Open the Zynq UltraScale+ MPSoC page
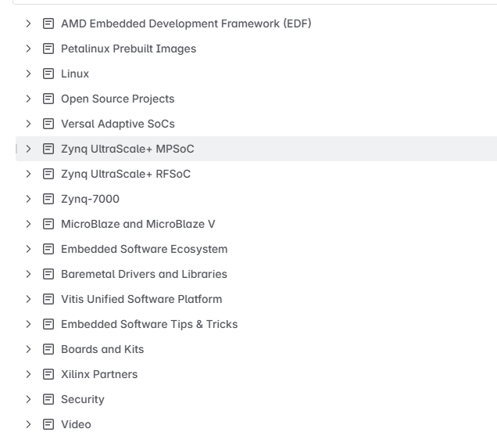This screenshot has height=436, width=497. [127, 149]
